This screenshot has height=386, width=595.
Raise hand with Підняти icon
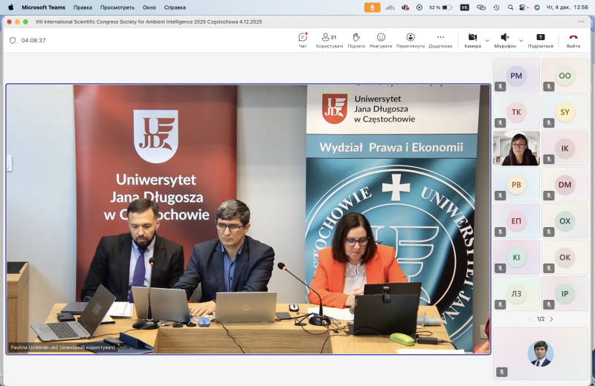coord(356,38)
